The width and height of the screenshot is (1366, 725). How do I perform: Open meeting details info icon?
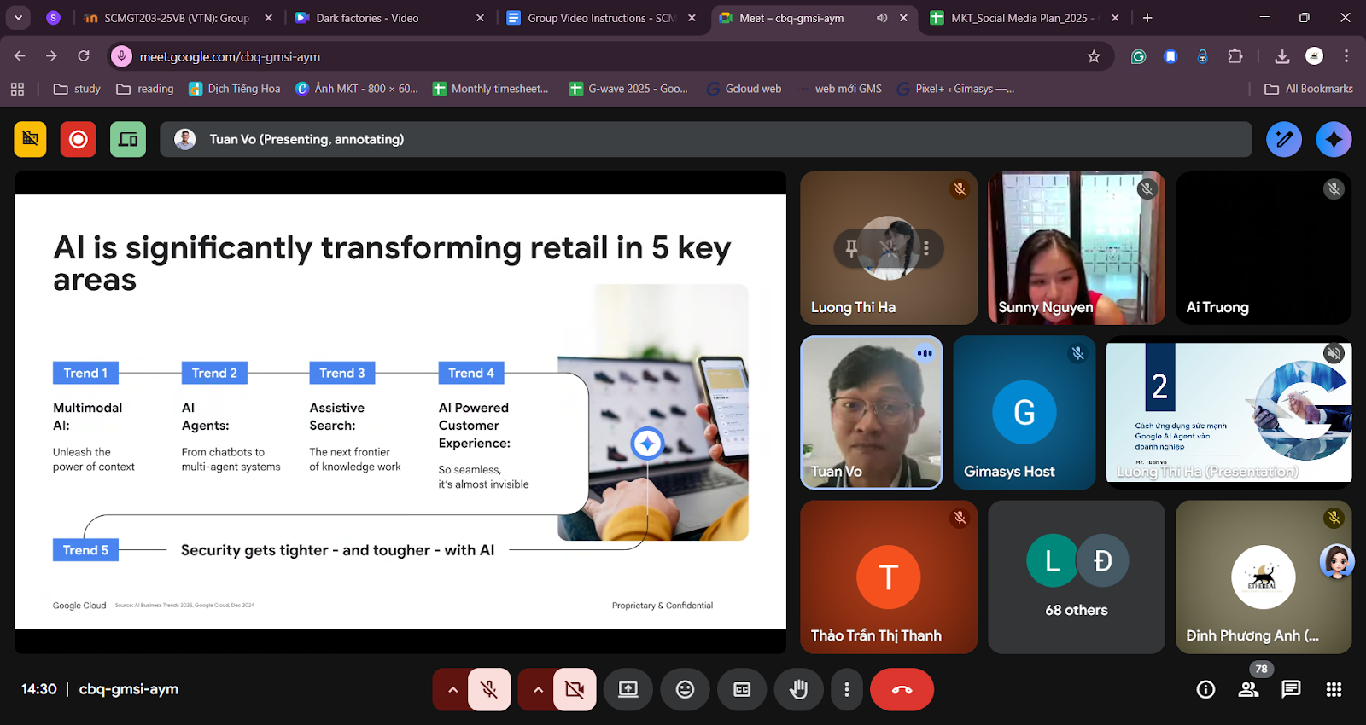click(1205, 689)
